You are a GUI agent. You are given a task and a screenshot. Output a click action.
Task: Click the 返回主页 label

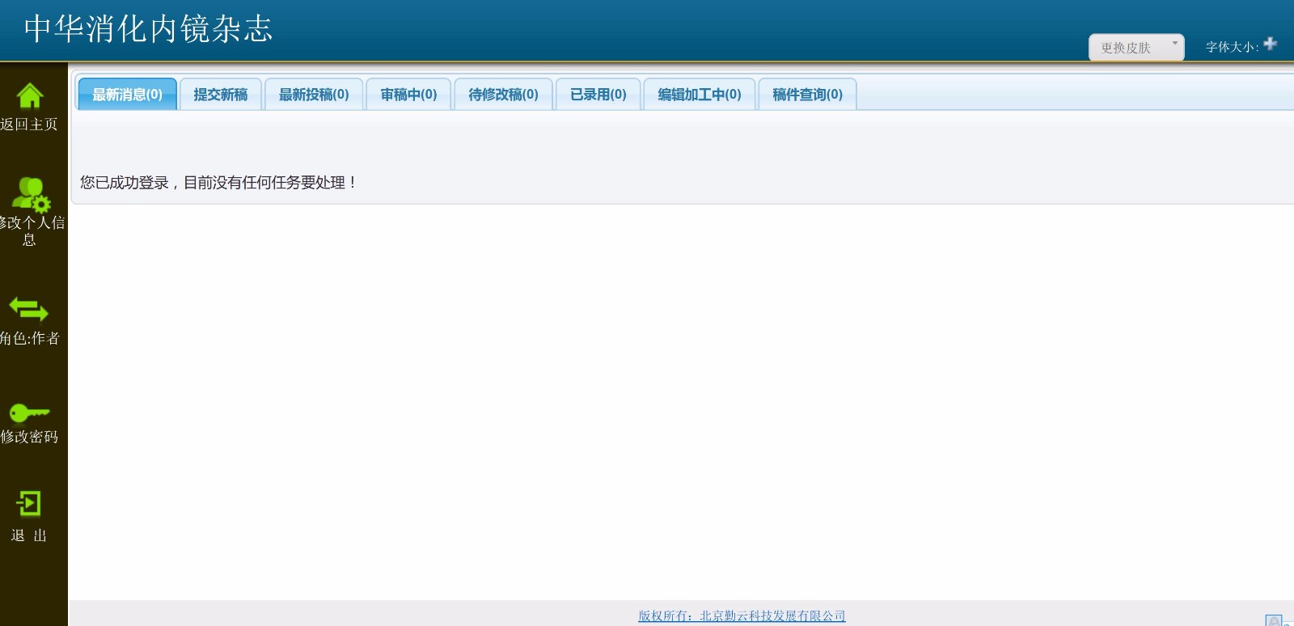point(29,125)
